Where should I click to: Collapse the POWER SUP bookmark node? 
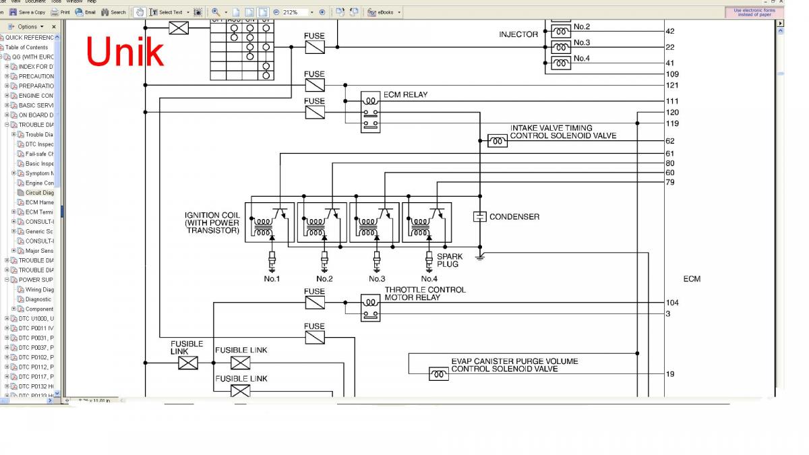7,280
